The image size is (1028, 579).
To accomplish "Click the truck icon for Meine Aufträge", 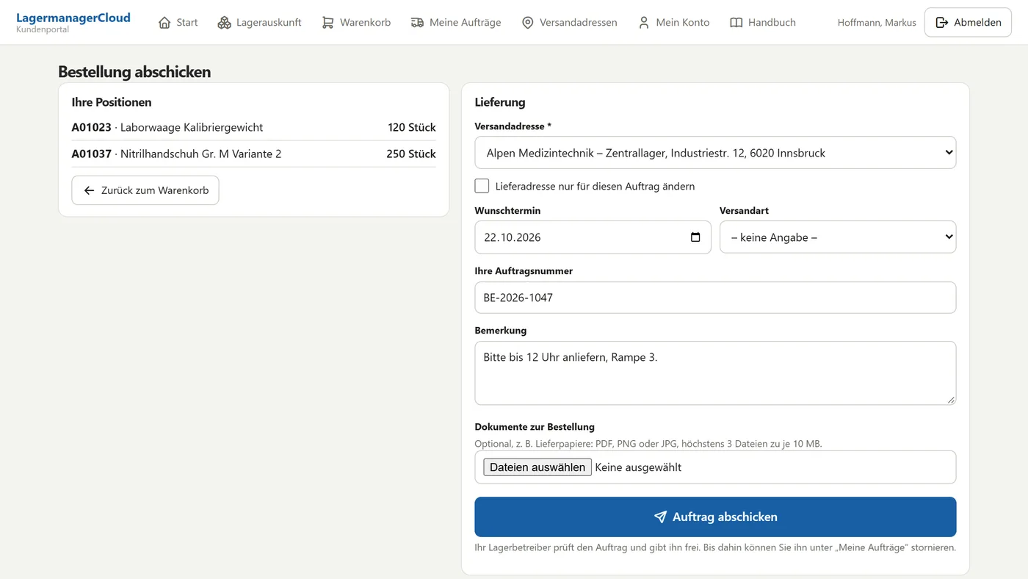I will pyautogui.click(x=417, y=23).
